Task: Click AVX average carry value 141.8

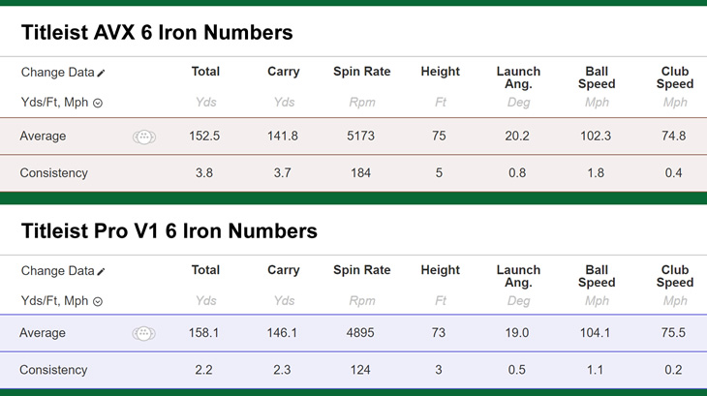Action: click(x=283, y=137)
